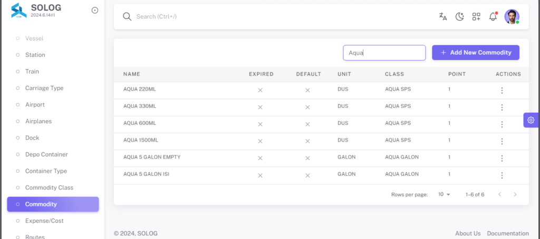Open Airplanes in the sidebar
This screenshot has height=239, width=540.
[x=53, y=122]
